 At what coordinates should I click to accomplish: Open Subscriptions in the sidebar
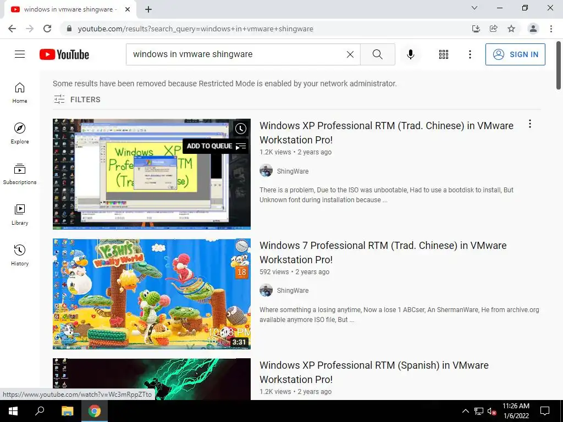pyautogui.click(x=20, y=174)
